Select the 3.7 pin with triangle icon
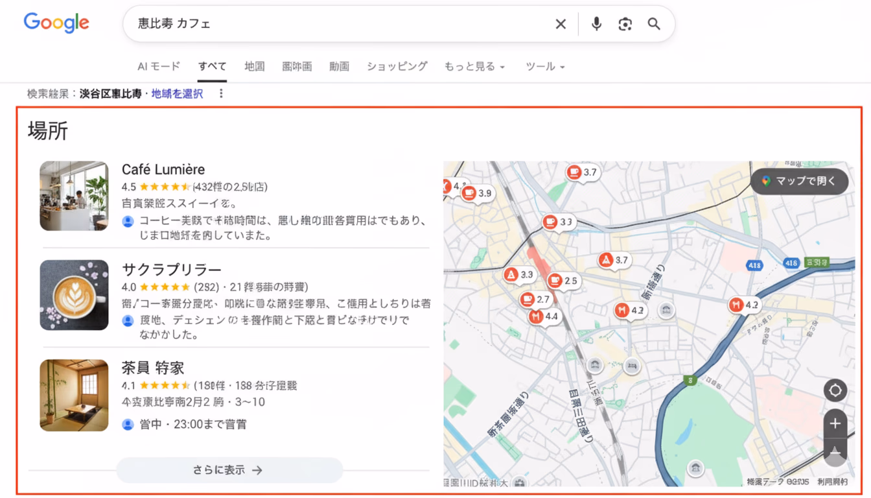Viewport: 871px width, 498px height. [613, 260]
